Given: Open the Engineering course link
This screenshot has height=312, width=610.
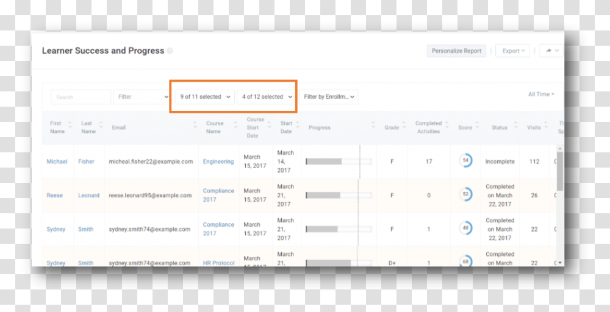Looking at the screenshot, I should tap(218, 161).
